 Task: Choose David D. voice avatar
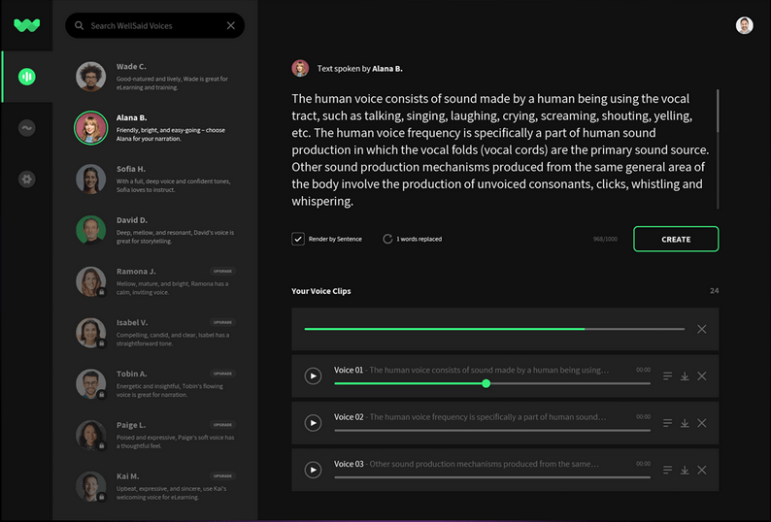[91, 230]
